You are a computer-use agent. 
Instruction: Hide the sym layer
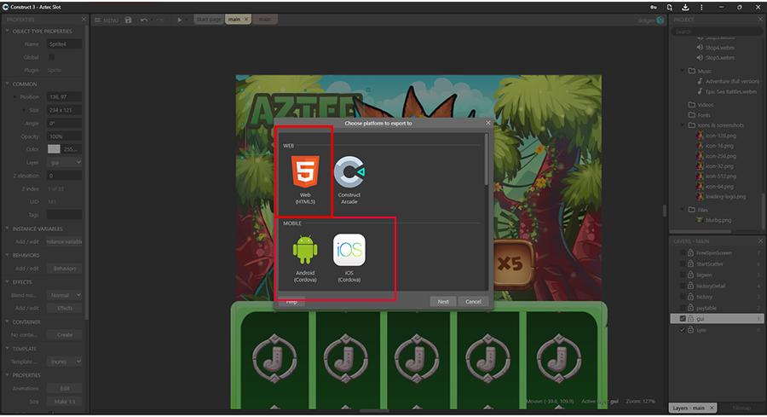[x=683, y=330]
